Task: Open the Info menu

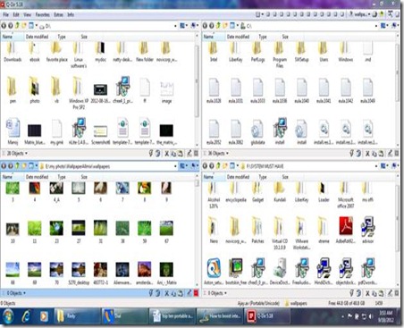Action: point(71,14)
